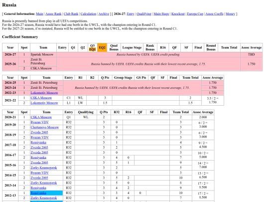This screenshot has height=202, width=269.
Task: Open CSKA Moscow link in 2020-21 row
Action: [x=41, y=117]
